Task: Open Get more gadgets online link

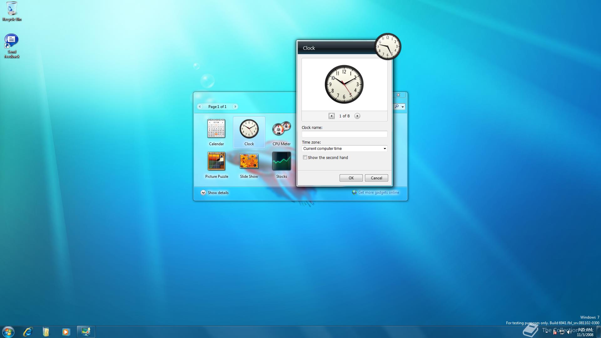Action: point(376,192)
